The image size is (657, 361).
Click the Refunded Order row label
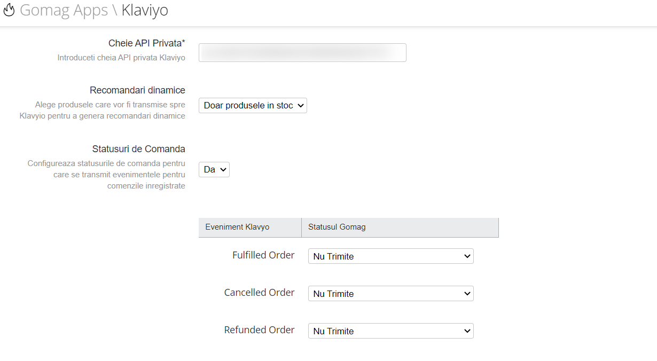coord(260,330)
